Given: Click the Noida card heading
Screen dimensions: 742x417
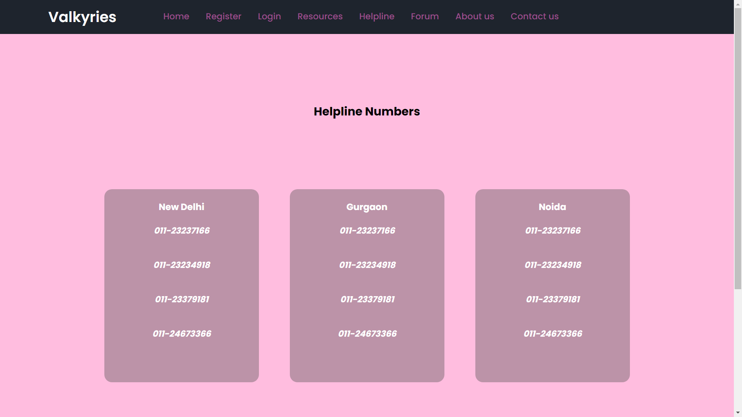Looking at the screenshot, I should click(x=552, y=207).
